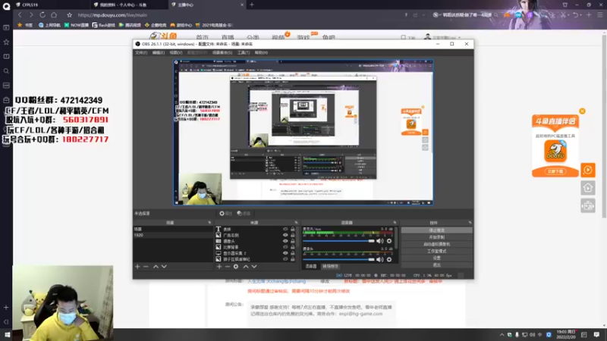Open the OBS 文件 menu
The width and height of the screenshot is (607, 341).
141,52
